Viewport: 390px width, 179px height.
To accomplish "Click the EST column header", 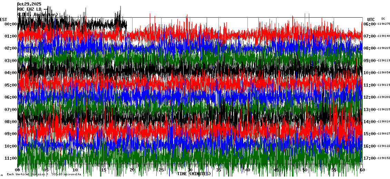I will coord(4,19).
